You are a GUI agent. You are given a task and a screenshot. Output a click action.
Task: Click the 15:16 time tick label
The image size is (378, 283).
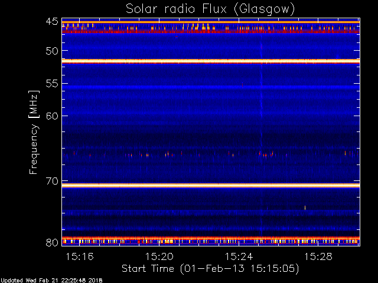pyautogui.click(x=80, y=257)
